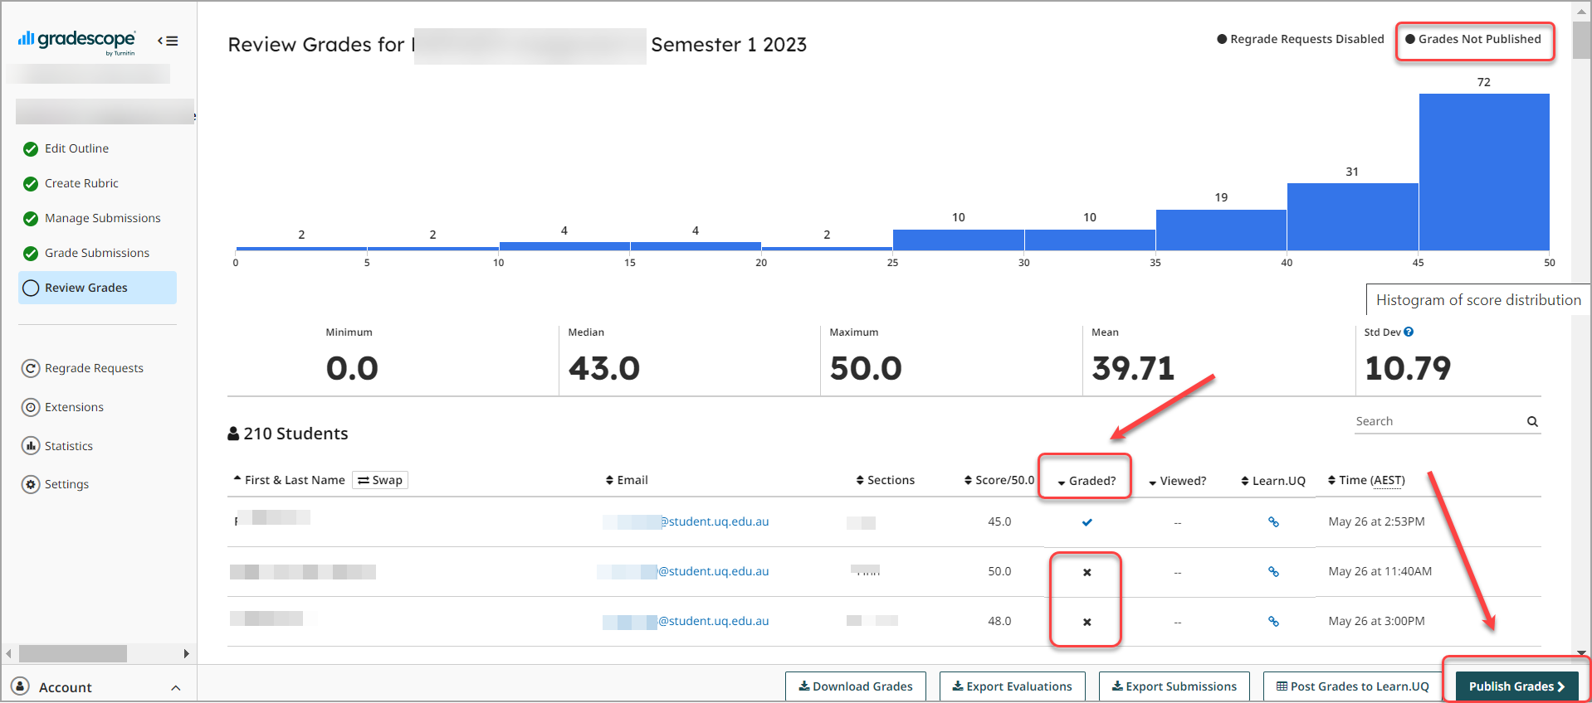Viewport: 1592px width, 703px height.
Task: Click email link in 48.0 score row
Action: [686, 621]
